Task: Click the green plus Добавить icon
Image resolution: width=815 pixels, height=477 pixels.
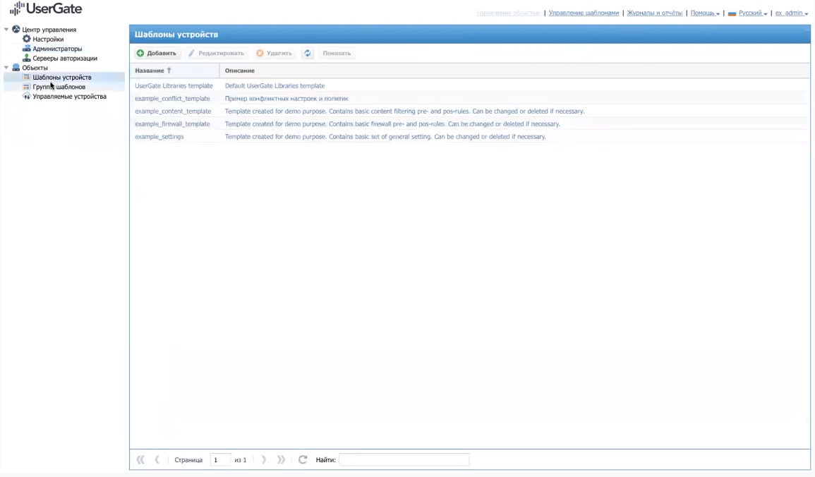Action: 140,53
